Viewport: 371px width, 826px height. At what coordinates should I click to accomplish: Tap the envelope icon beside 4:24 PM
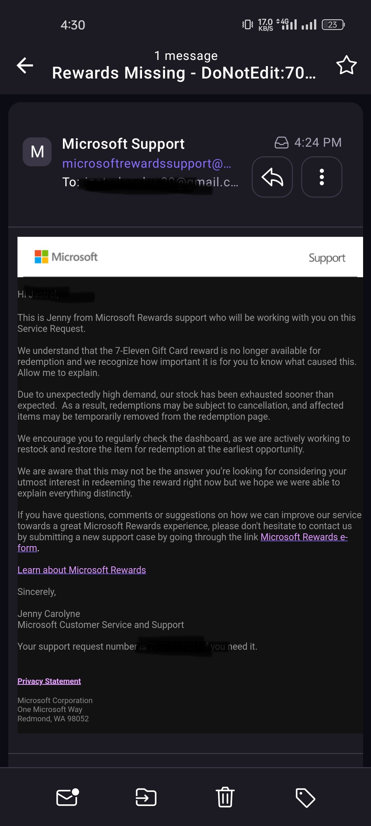pos(281,142)
